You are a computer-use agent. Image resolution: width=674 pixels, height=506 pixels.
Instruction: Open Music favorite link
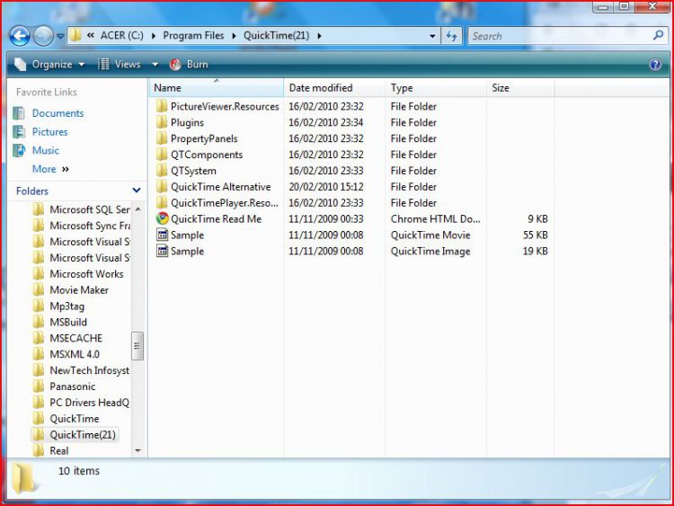click(x=46, y=150)
